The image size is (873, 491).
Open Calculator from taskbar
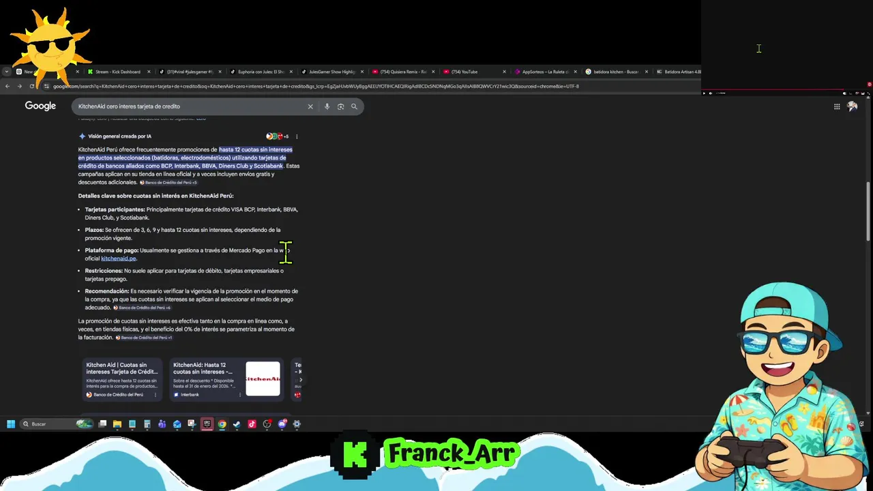(147, 424)
